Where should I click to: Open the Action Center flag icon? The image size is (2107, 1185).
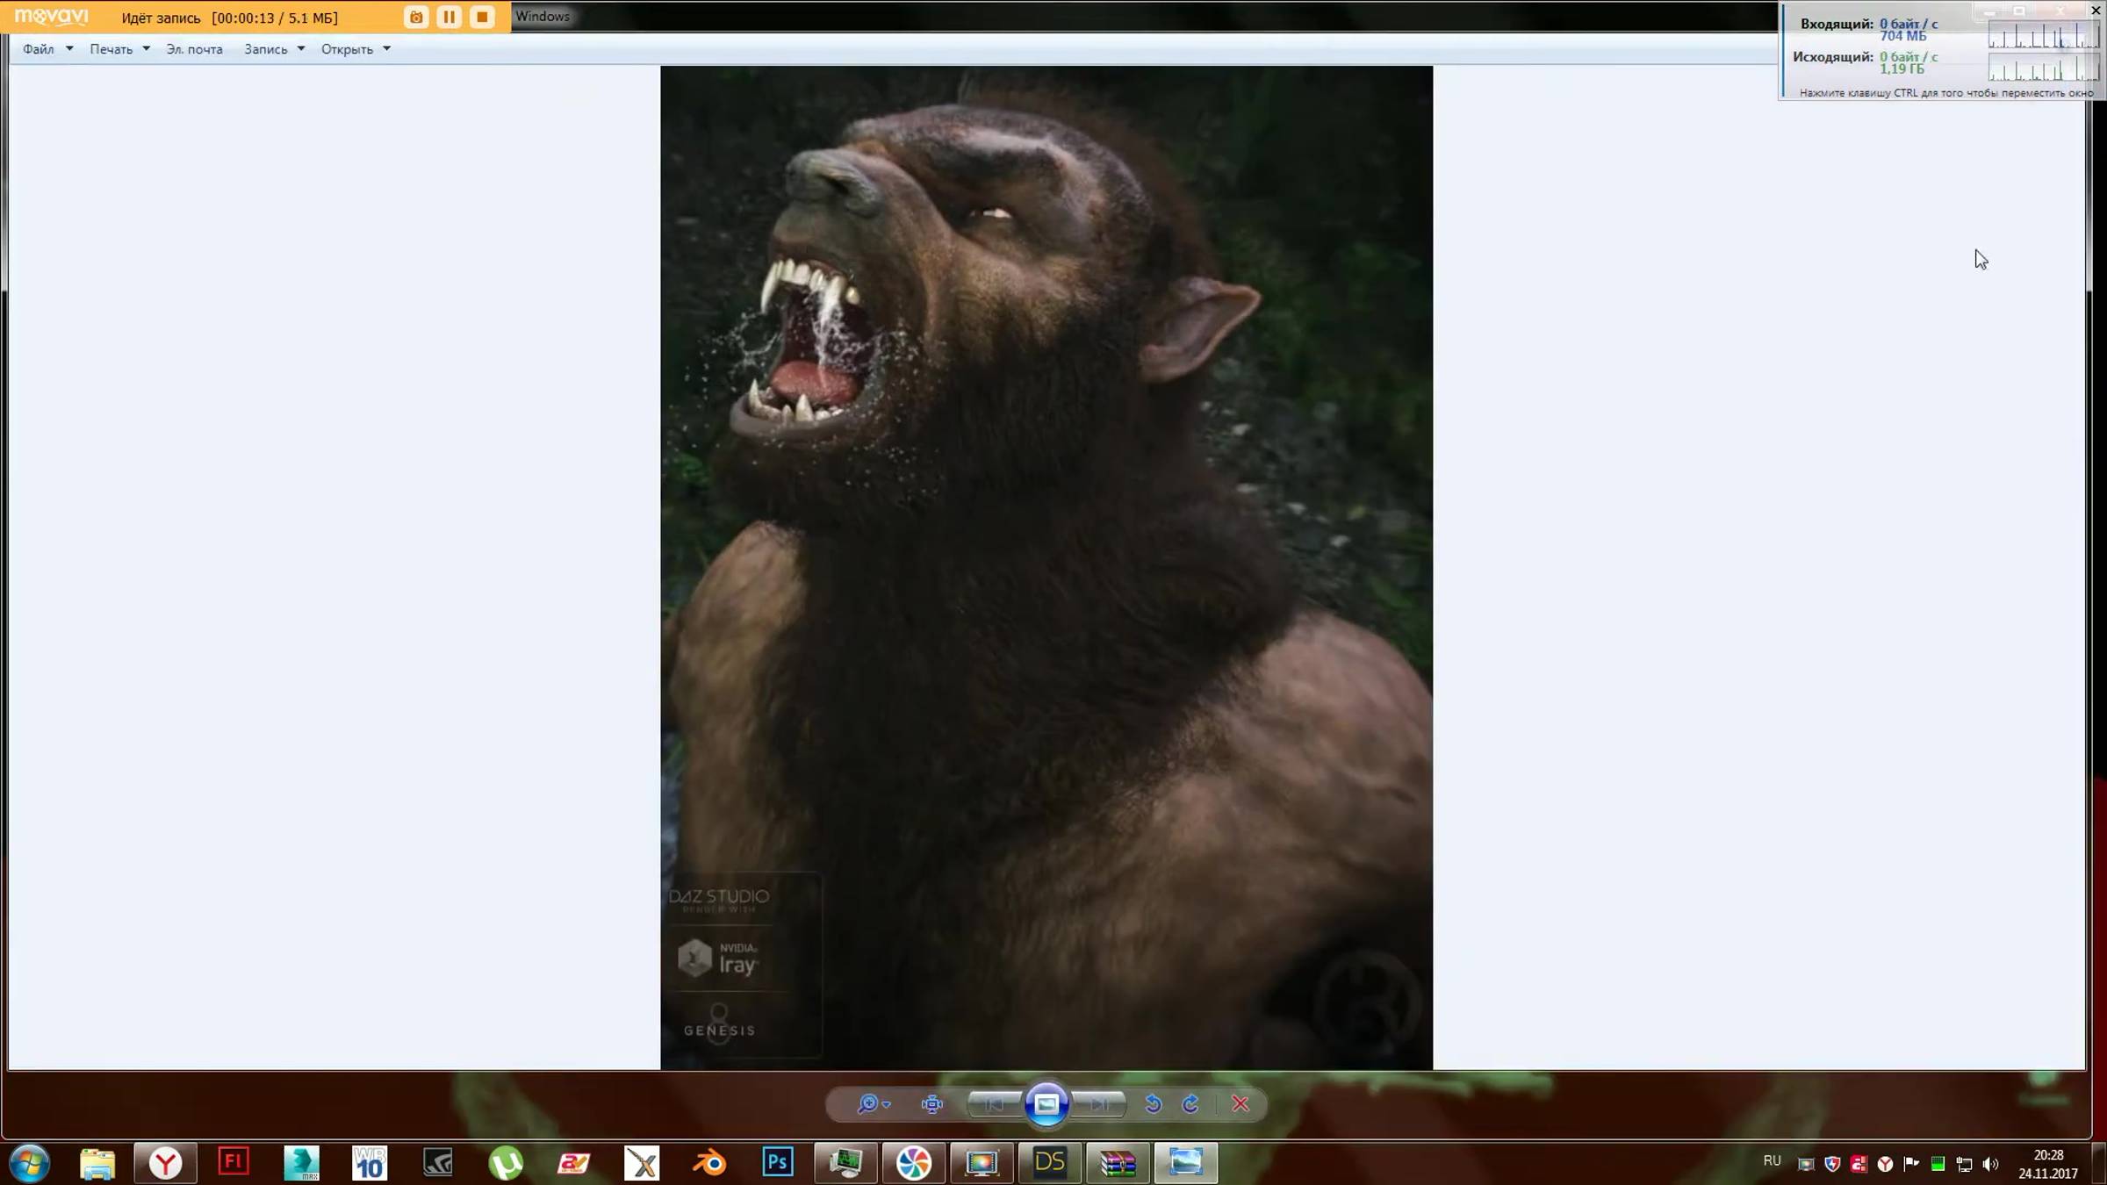[x=1911, y=1164]
